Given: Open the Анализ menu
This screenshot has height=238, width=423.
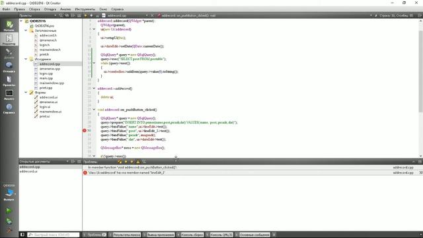Looking at the screenshot, I should (65, 9).
